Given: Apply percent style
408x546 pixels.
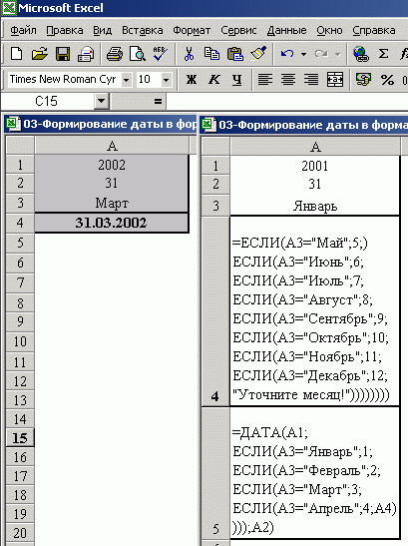Looking at the screenshot, I should point(387,80).
